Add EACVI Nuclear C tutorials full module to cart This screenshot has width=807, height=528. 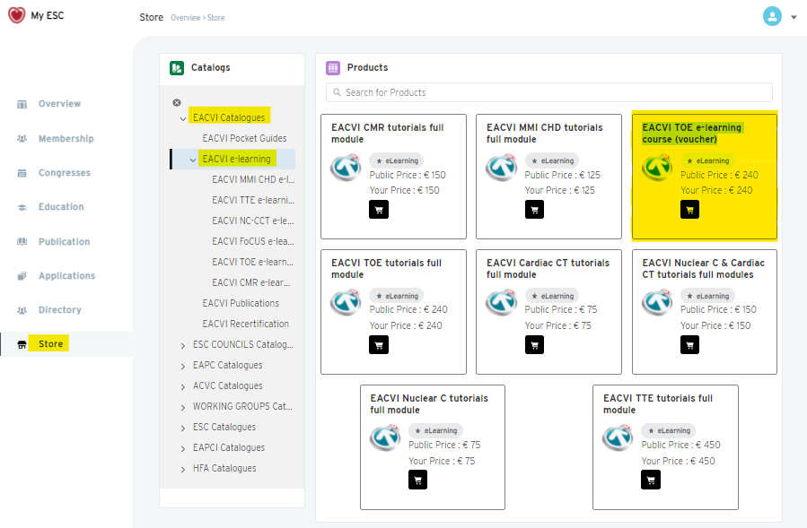coord(418,480)
